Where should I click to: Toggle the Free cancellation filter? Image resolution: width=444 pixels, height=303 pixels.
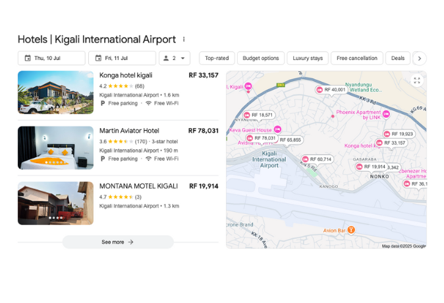[x=357, y=58]
